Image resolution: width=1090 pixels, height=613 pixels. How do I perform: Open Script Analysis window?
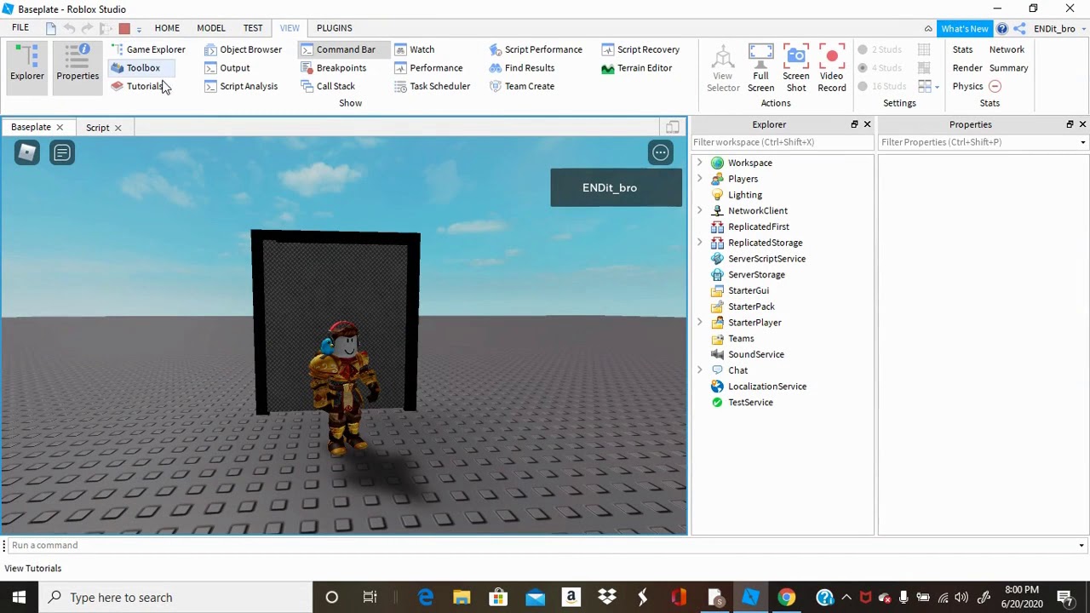(241, 86)
